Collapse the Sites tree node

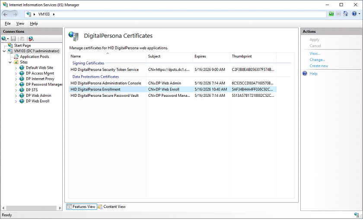click(10, 62)
